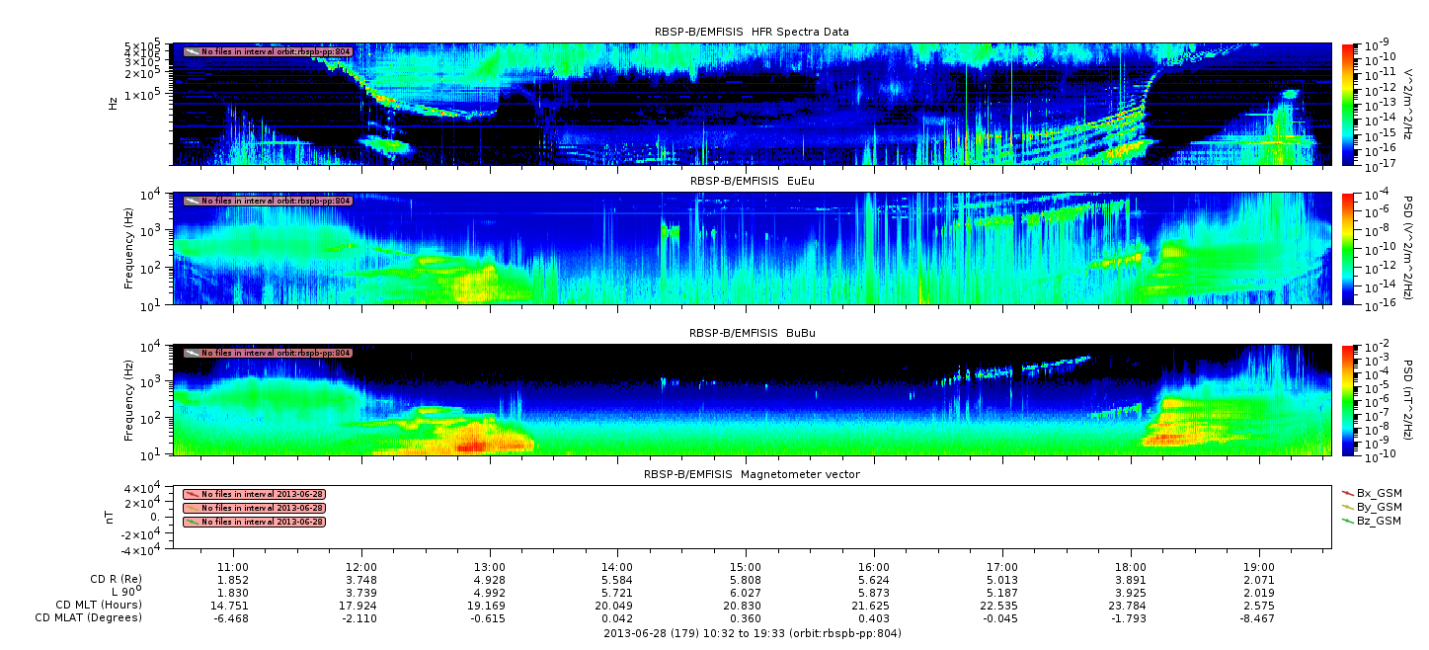Click the 'RBSP-B/EMFISIS HFR Spectra Data' title
1429x650 pixels.
(x=751, y=33)
